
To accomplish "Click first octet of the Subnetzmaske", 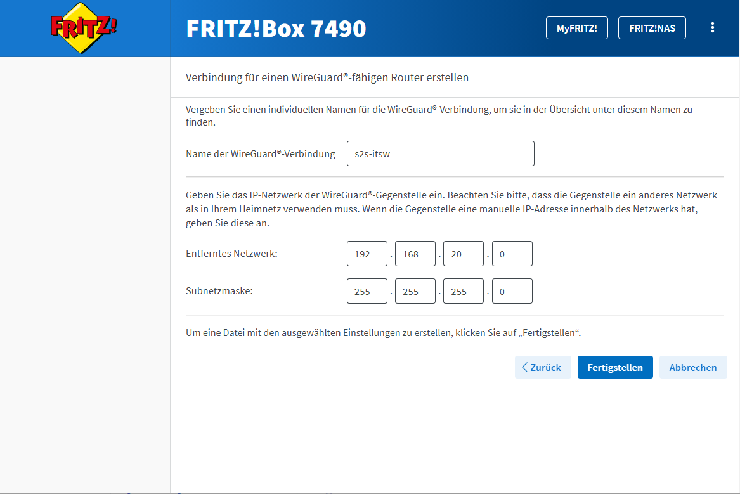I will pyautogui.click(x=367, y=291).
